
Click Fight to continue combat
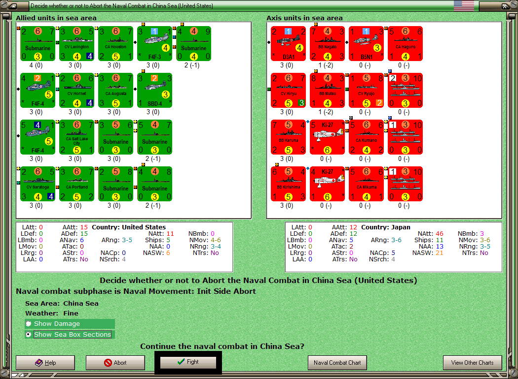tap(188, 362)
